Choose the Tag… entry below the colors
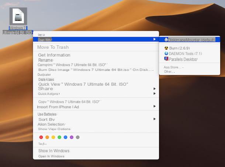The width and height of the screenshot is (225, 167). [x=42, y=144]
